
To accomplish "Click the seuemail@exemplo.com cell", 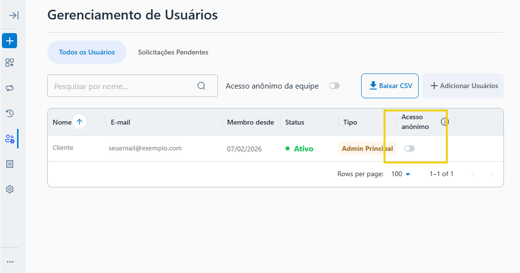I will [x=145, y=148].
